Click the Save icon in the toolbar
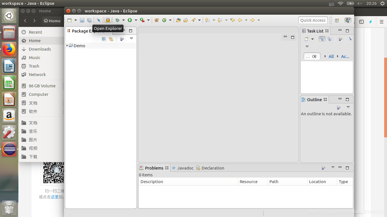This screenshot has width=387, height=217. click(x=82, y=20)
